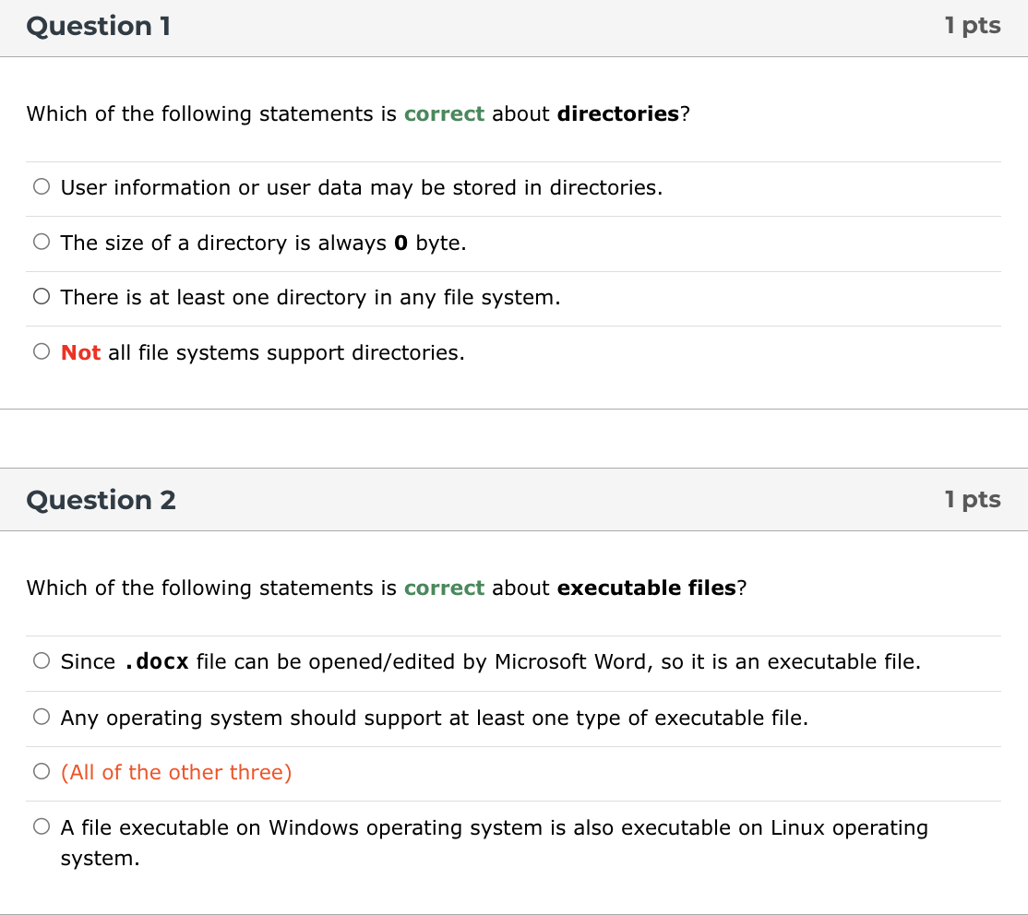This screenshot has width=1028, height=915.
Task: Click the bold 'directories' word in Question 1 prompt
Action: (x=617, y=114)
